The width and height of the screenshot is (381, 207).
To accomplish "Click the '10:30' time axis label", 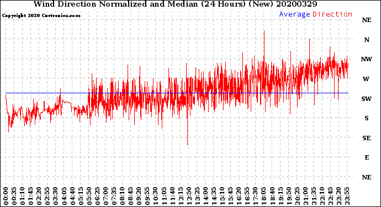I will click(x=155, y=196).
